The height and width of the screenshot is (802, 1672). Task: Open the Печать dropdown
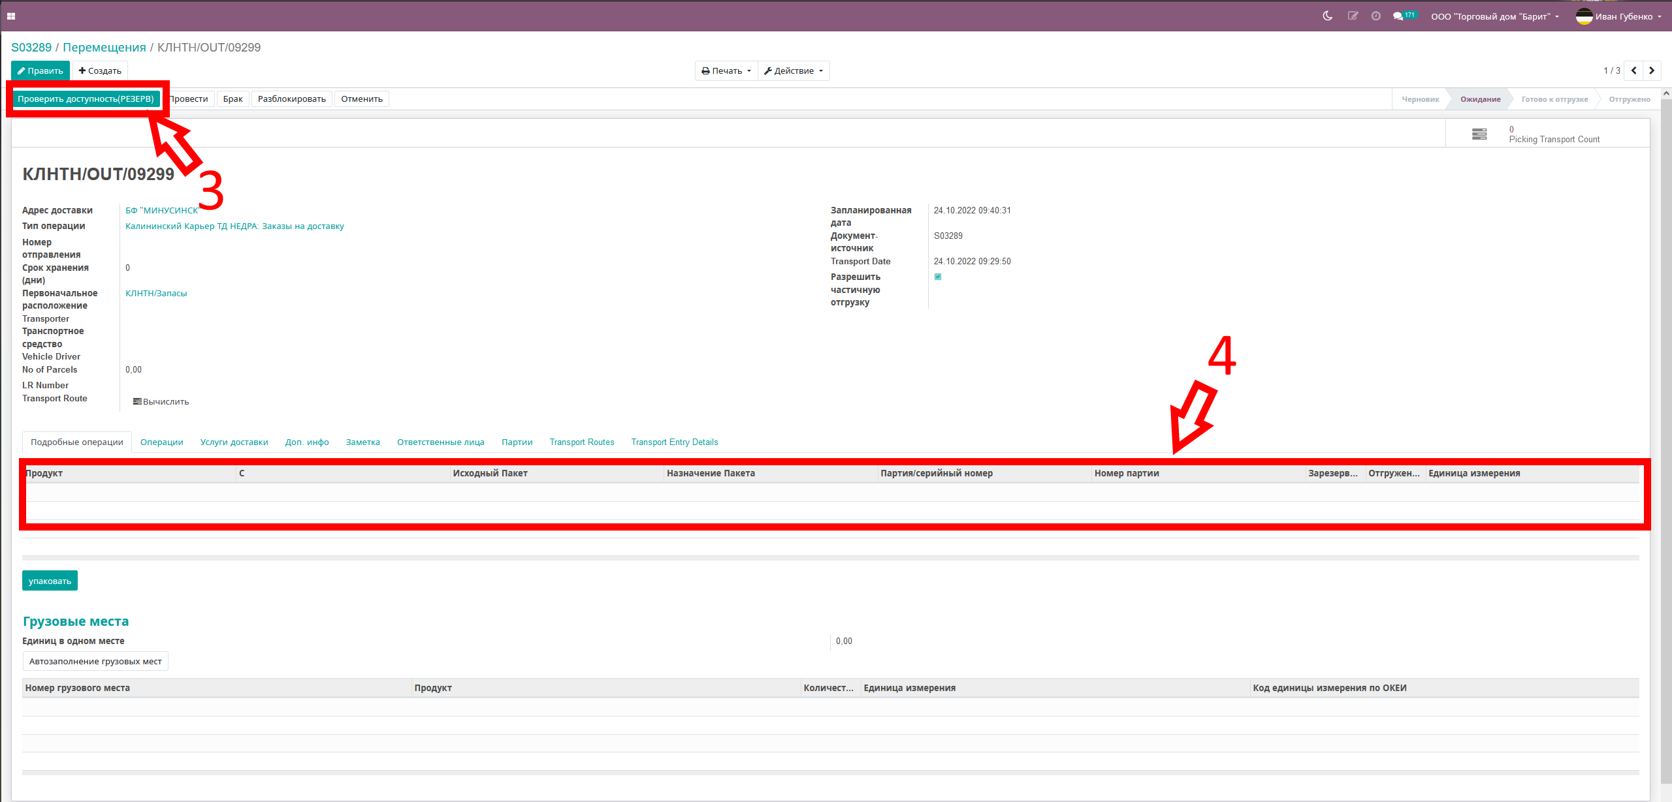tap(725, 70)
